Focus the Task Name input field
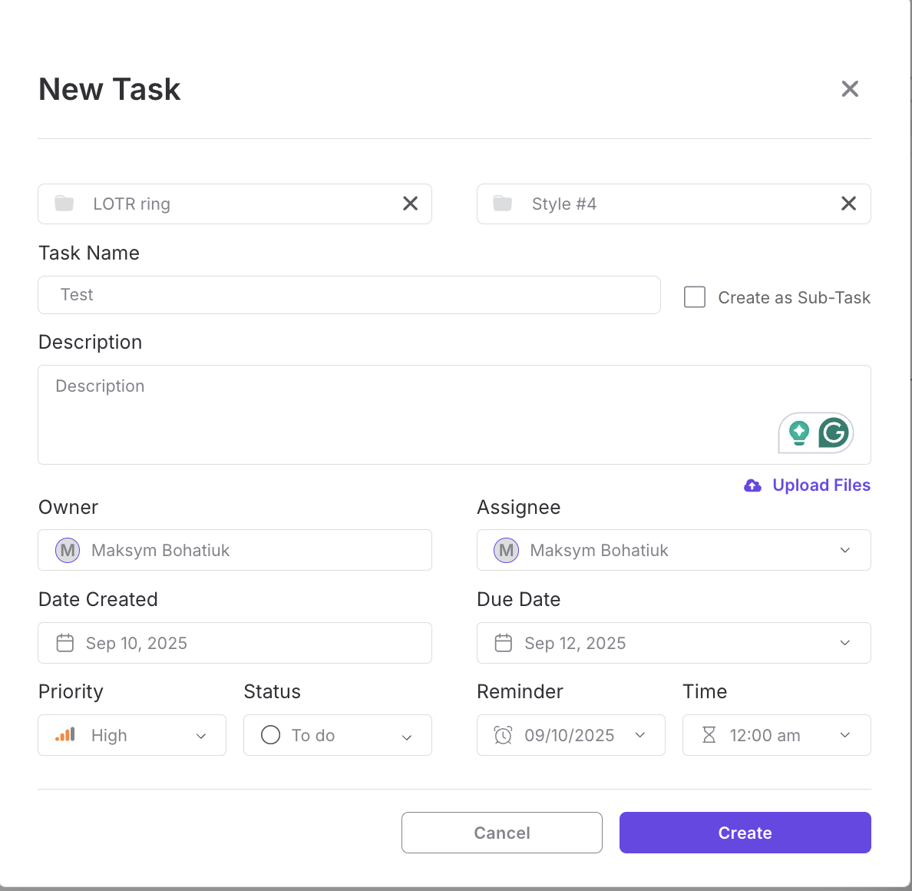 pyautogui.click(x=349, y=295)
